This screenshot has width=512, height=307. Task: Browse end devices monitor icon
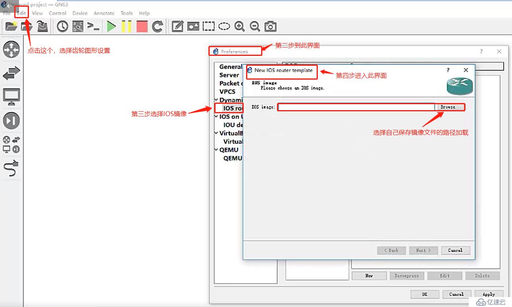(11, 97)
